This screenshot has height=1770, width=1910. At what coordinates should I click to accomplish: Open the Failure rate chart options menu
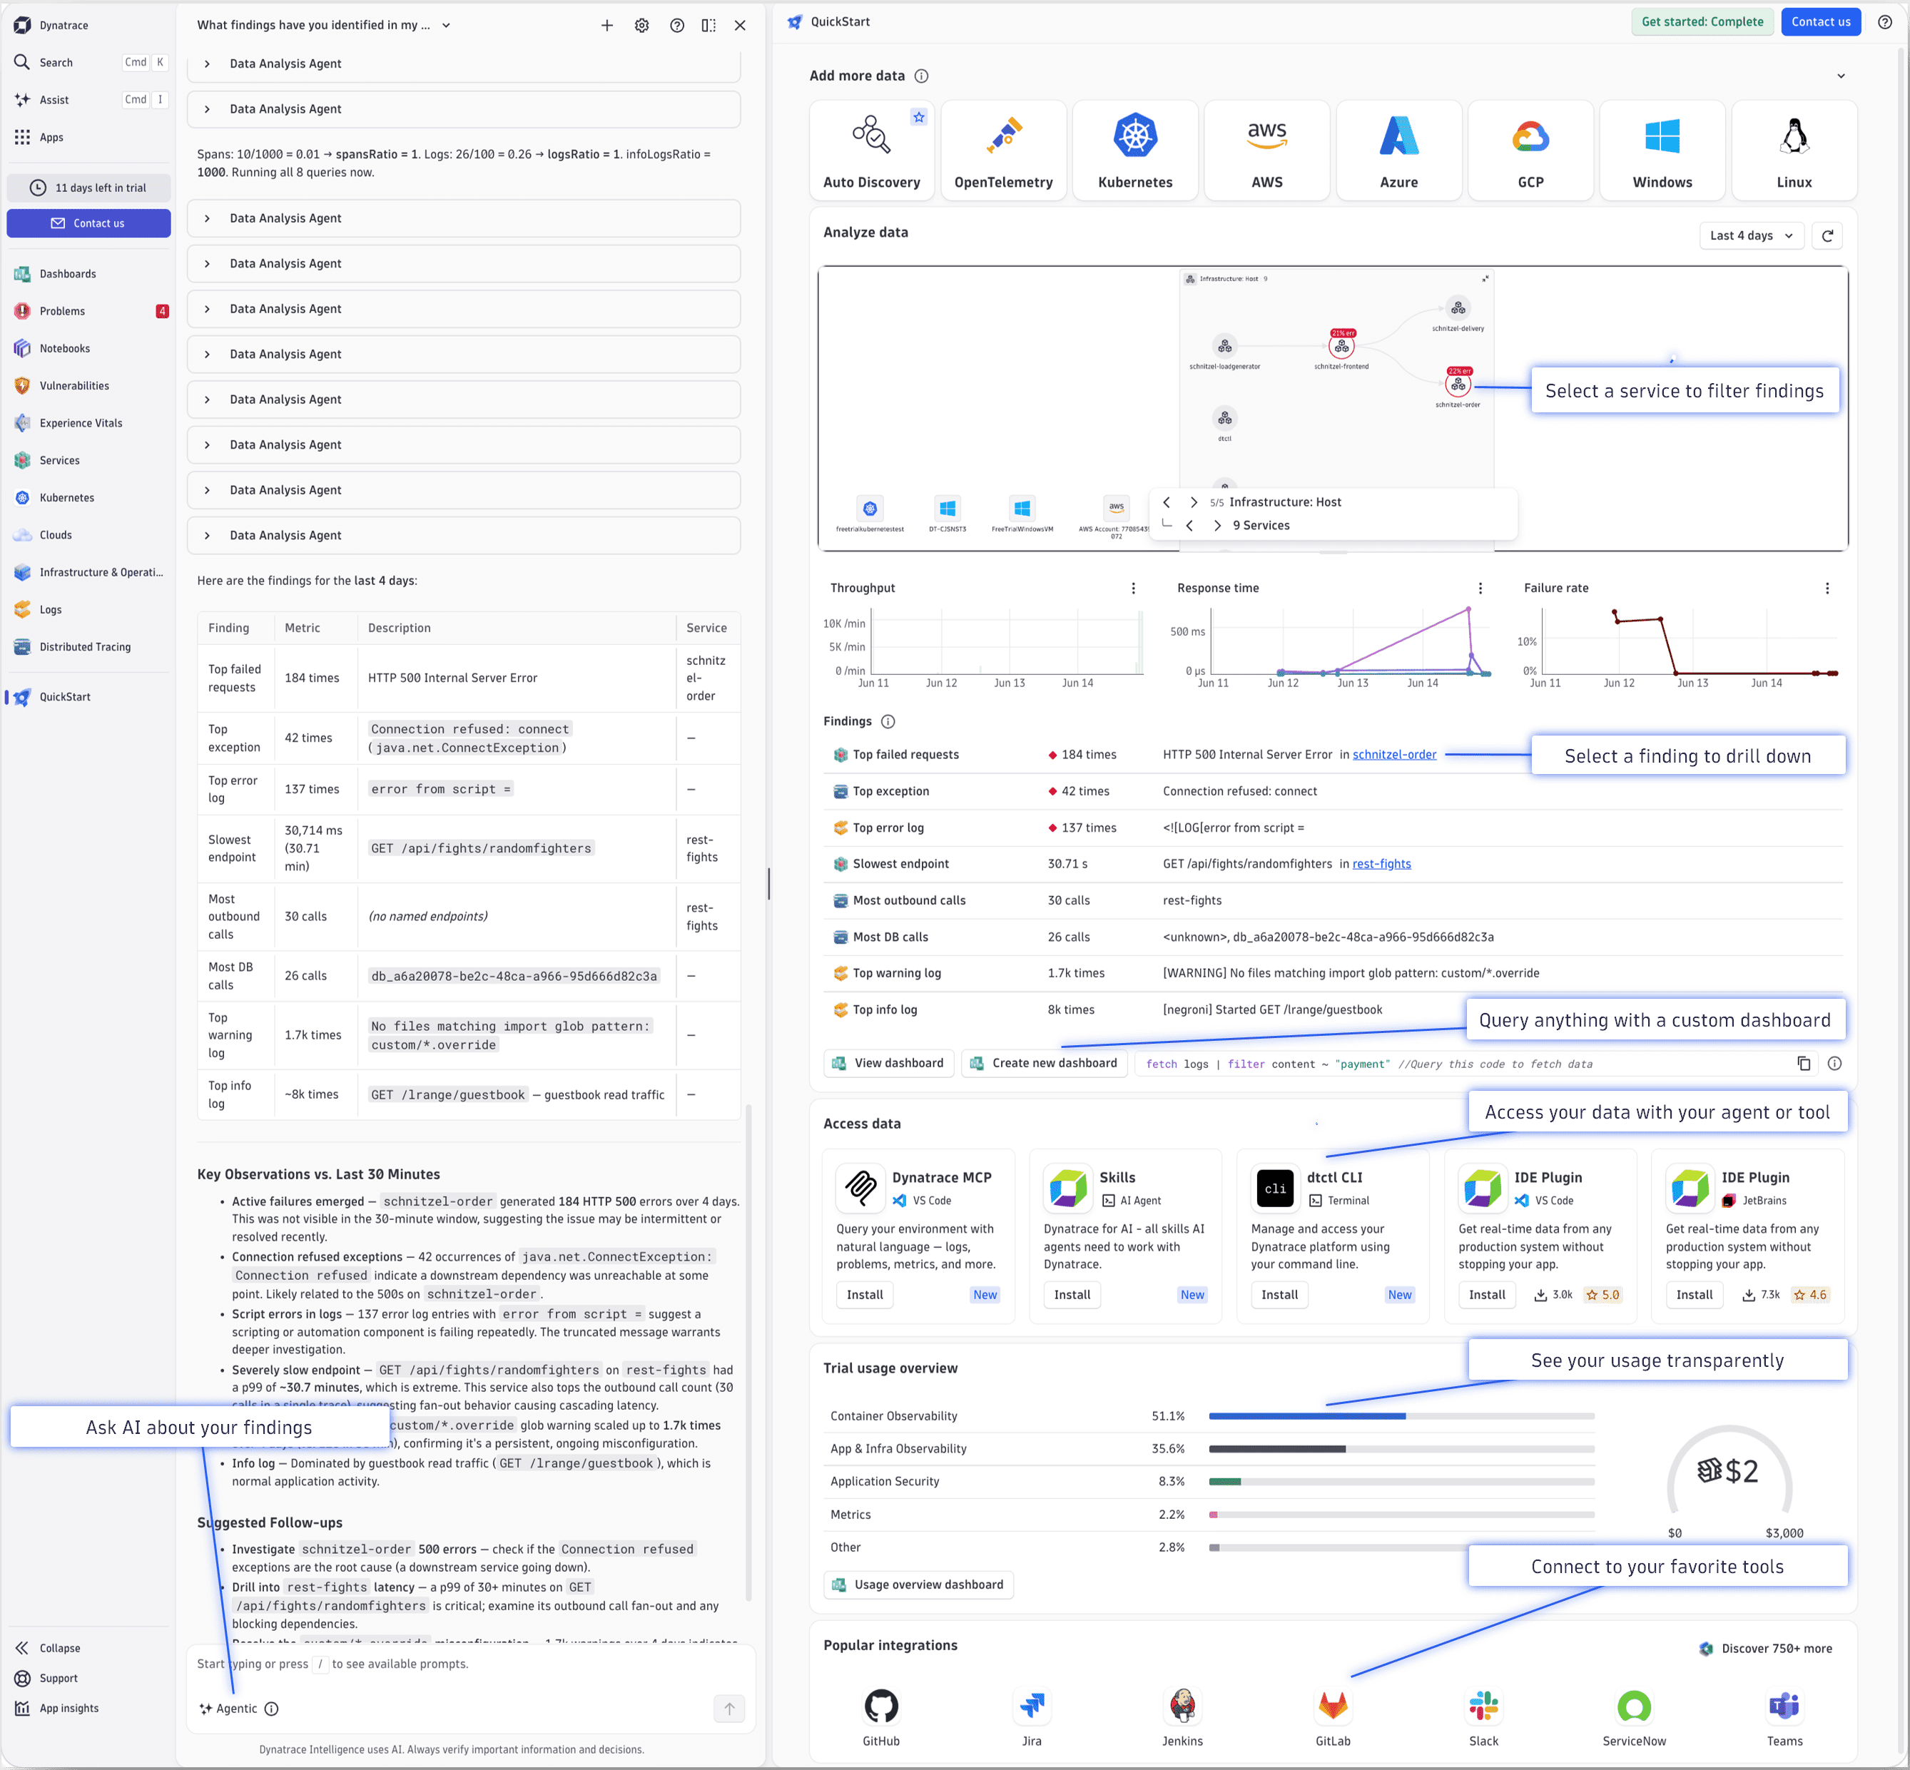pos(1827,588)
